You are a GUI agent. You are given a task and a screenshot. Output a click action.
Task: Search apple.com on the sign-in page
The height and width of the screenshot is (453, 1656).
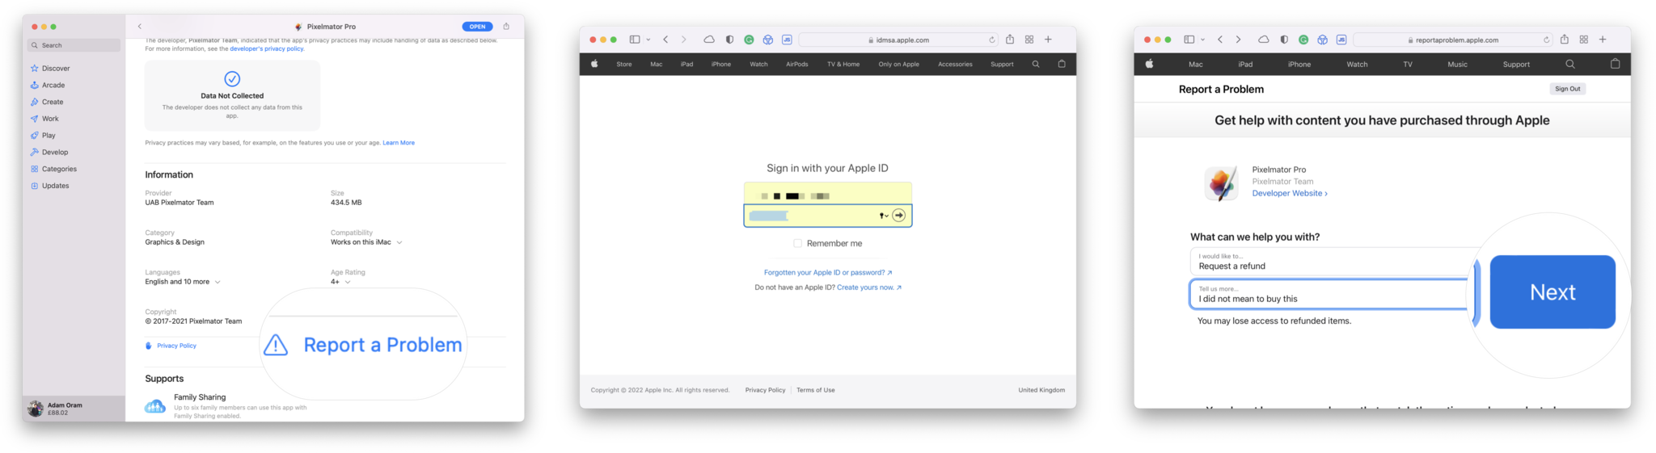click(1036, 64)
